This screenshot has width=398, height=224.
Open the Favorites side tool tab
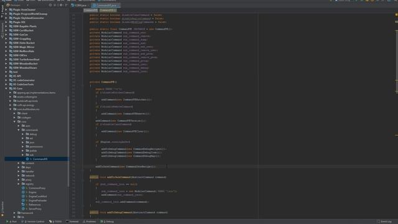click(x=2, y=209)
